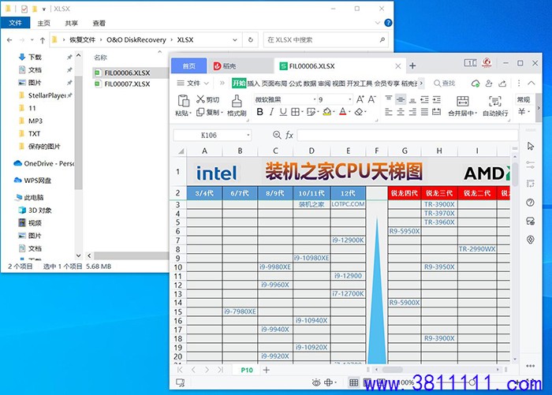Select the MP3 folder in Explorer sidebar
552x395 pixels.
pyautogui.click(x=32, y=121)
